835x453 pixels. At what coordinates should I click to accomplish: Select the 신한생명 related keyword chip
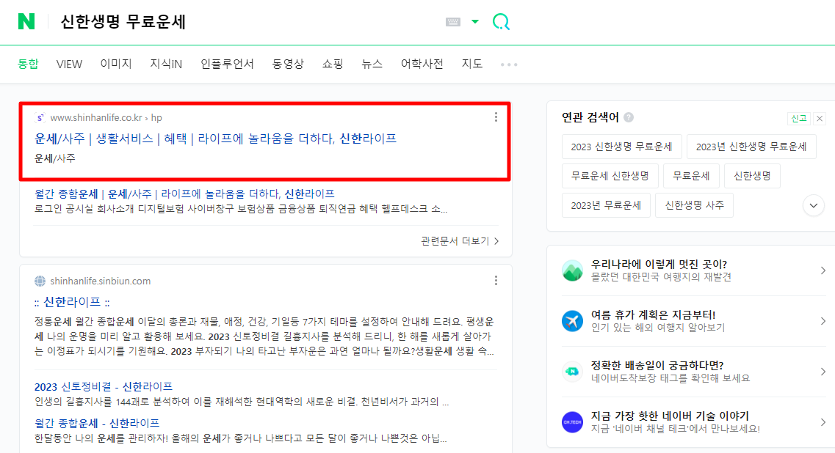(752, 176)
